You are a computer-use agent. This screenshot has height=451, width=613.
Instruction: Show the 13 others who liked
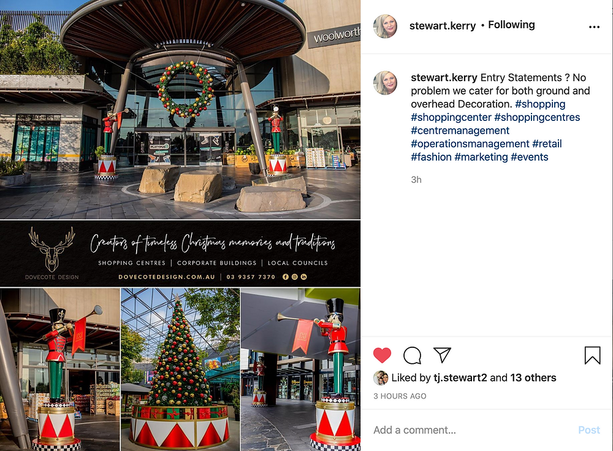coord(533,378)
